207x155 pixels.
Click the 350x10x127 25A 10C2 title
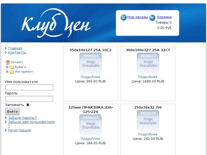91,50
